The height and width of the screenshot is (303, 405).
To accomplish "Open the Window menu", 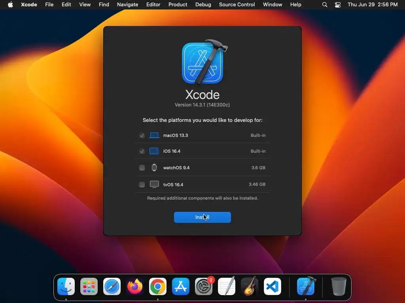I will (x=273, y=4).
